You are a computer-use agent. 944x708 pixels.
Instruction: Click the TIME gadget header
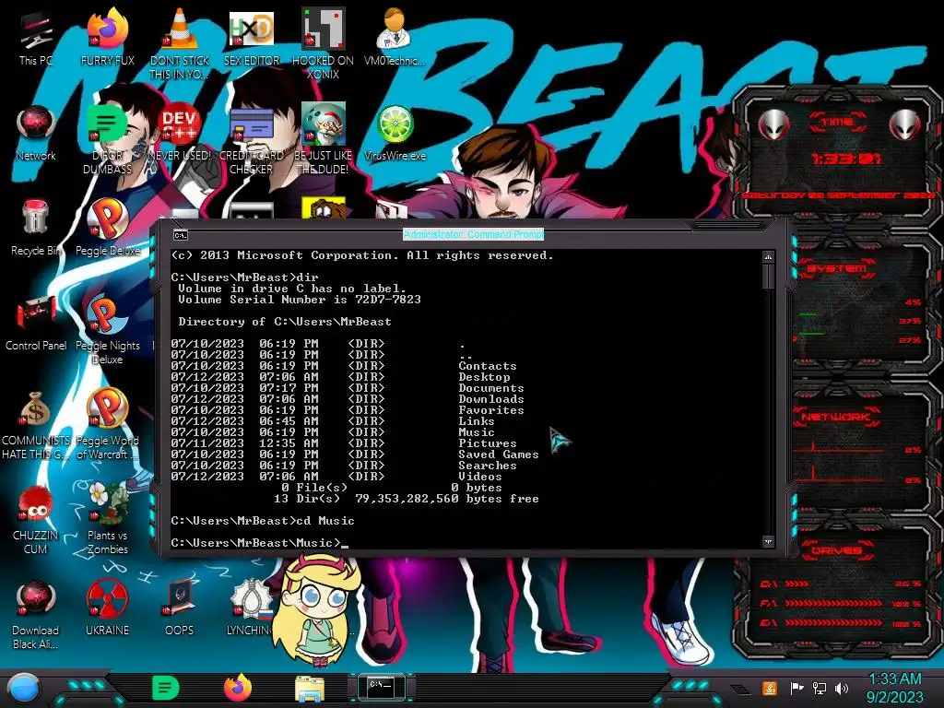(x=837, y=123)
